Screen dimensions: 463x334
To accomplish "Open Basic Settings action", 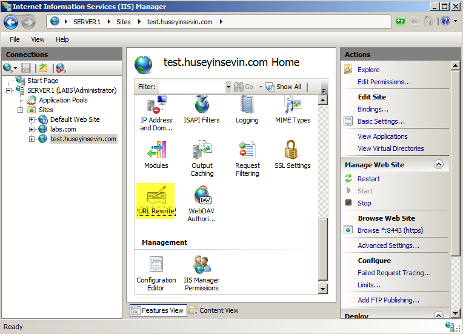I will [x=381, y=121].
